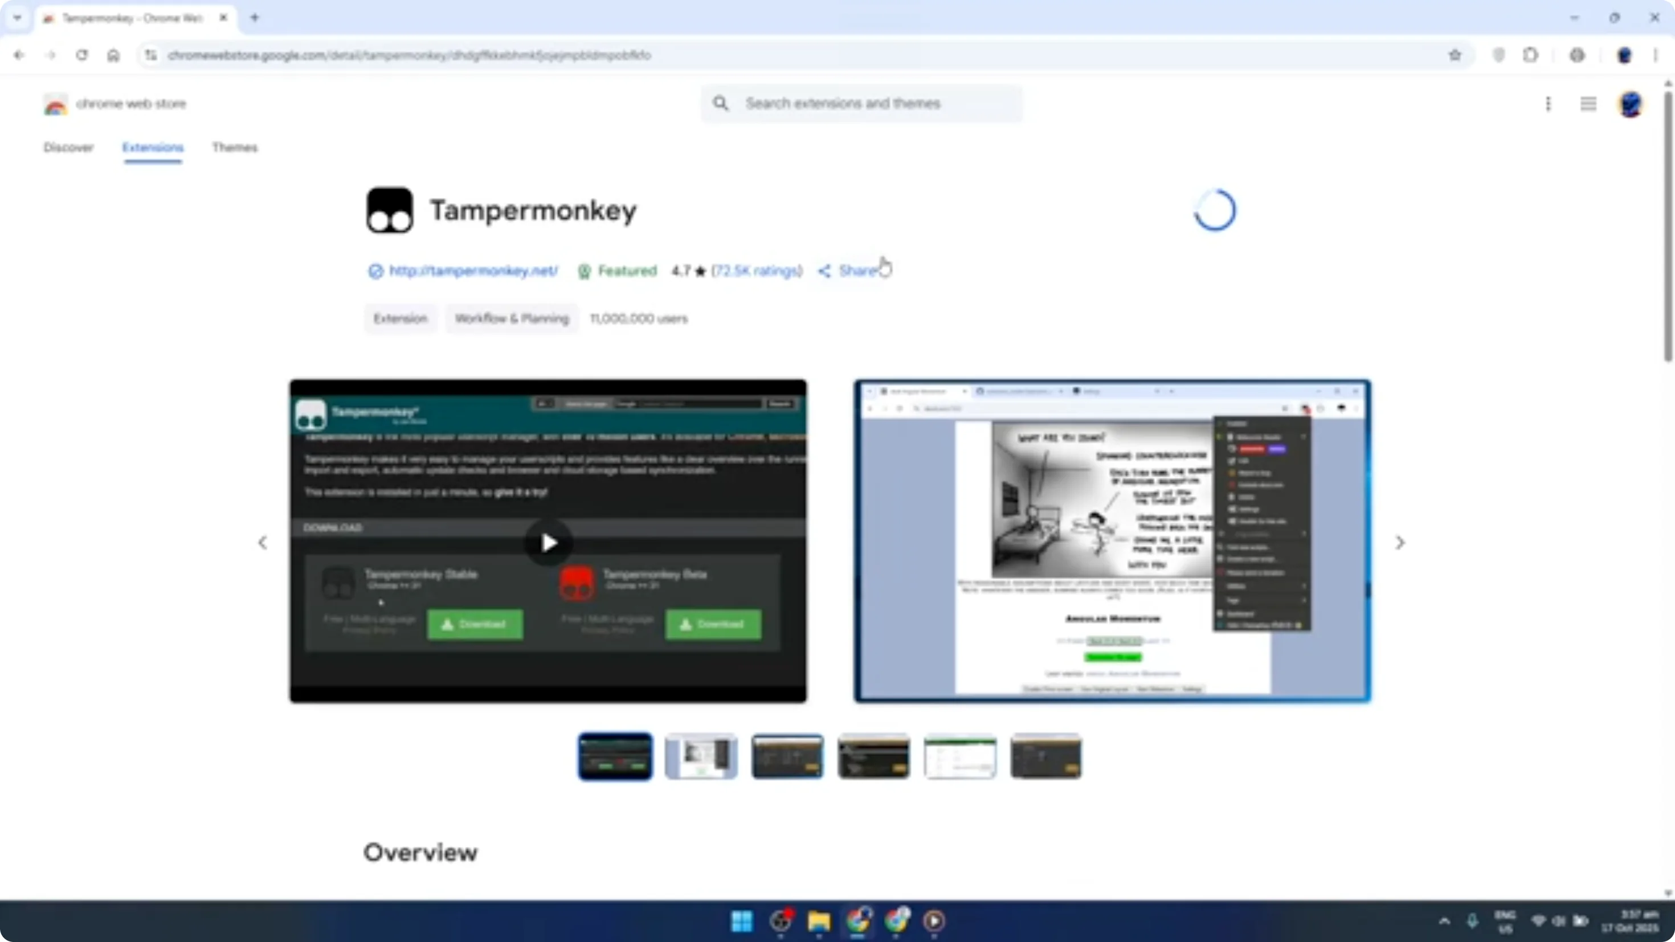Click the profile avatar in the store header
Viewport: 1675px width, 942px height.
[x=1631, y=104]
